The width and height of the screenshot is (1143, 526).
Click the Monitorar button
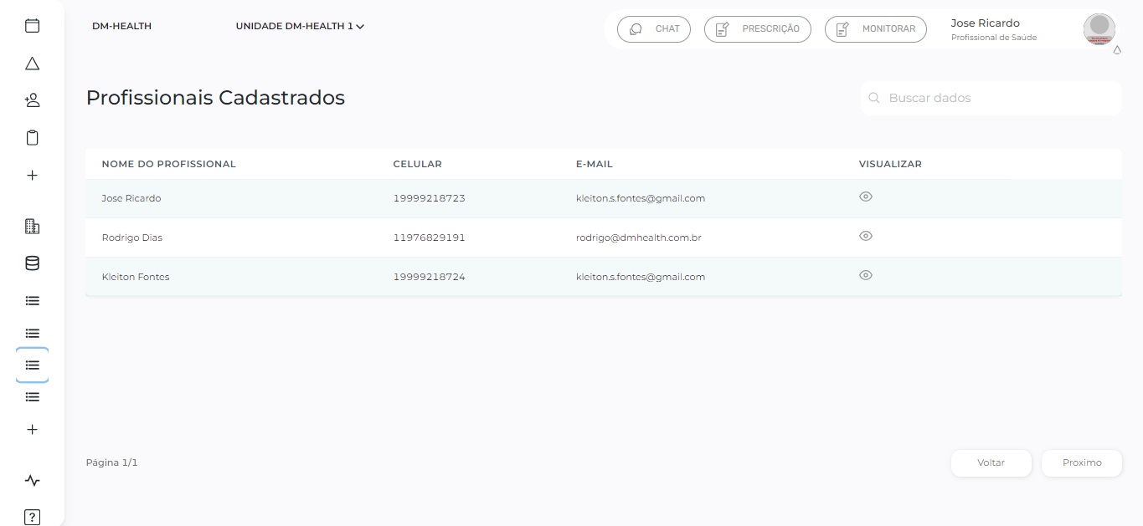(876, 28)
